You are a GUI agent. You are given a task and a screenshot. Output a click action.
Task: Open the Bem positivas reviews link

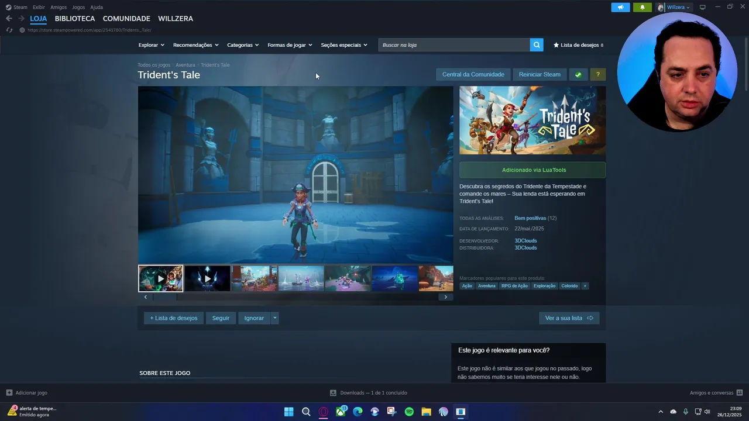coord(530,218)
